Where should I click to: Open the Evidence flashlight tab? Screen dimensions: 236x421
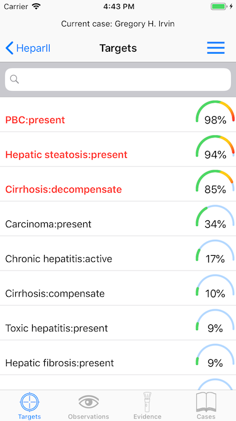[x=147, y=402]
